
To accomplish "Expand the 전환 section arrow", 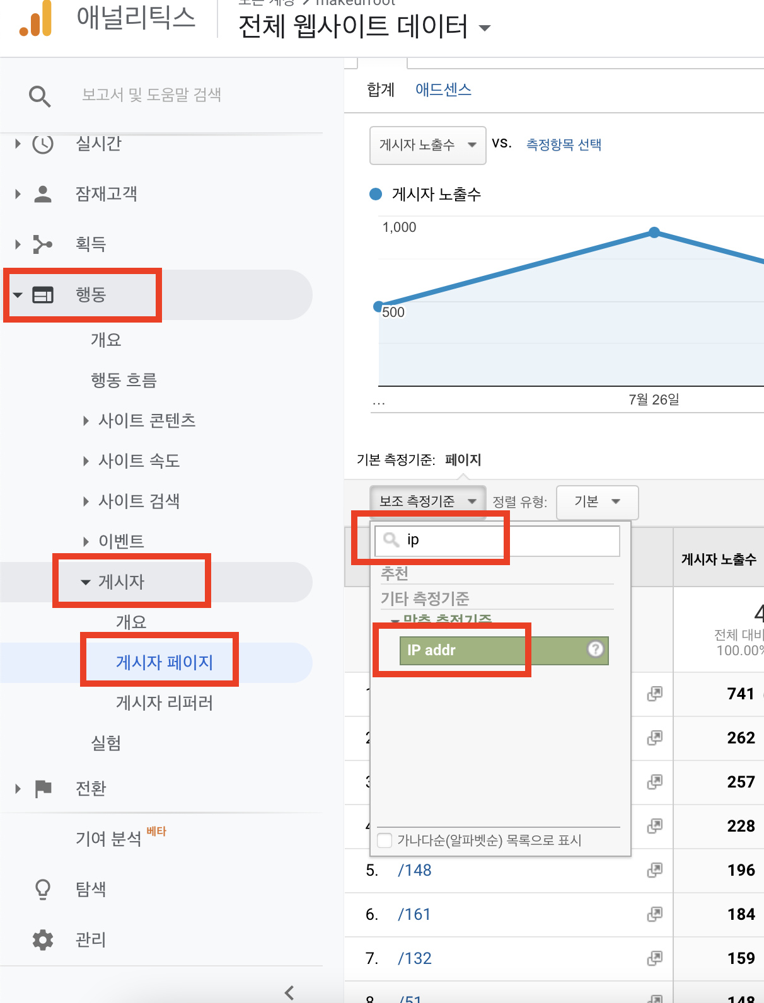I will click(18, 788).
